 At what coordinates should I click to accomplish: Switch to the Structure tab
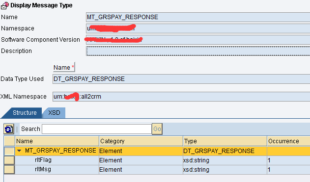(25, 113)
